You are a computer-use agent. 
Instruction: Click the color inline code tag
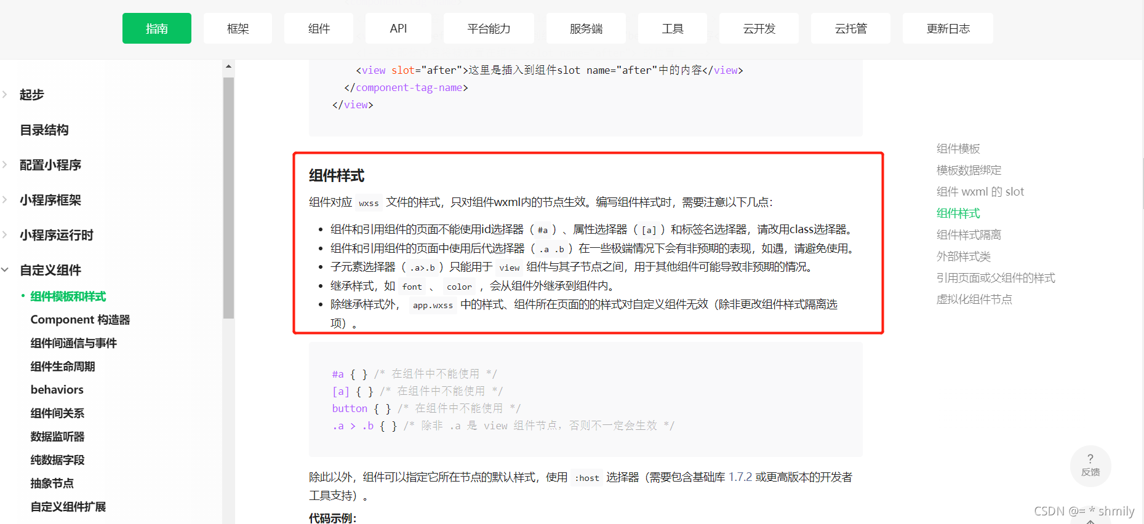tap(459, 286)
